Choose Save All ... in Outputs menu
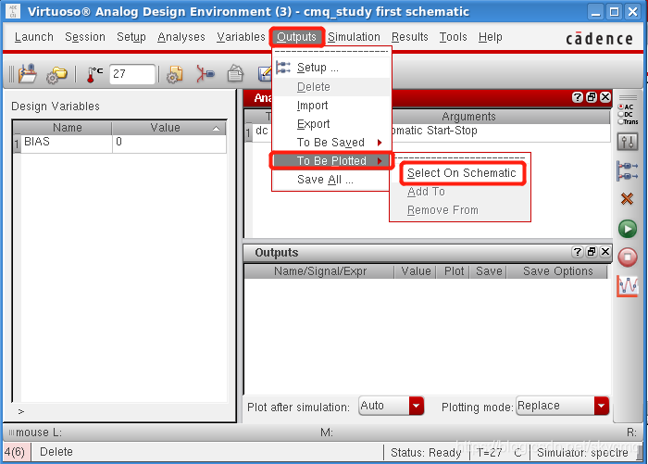This screenshot has height=464, width=648. [331, 180]
